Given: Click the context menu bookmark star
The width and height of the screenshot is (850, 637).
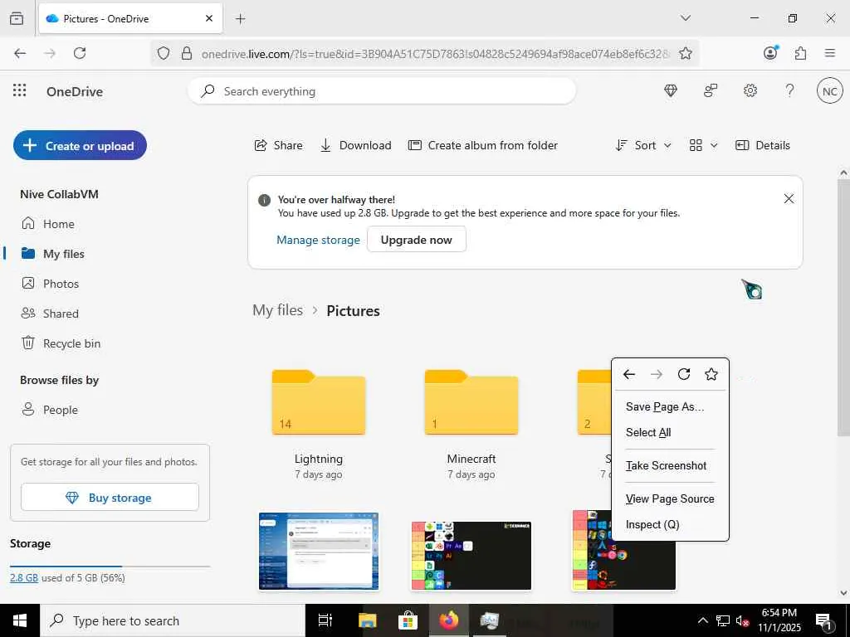Looking at the screenshot, I should coord(711,374).
